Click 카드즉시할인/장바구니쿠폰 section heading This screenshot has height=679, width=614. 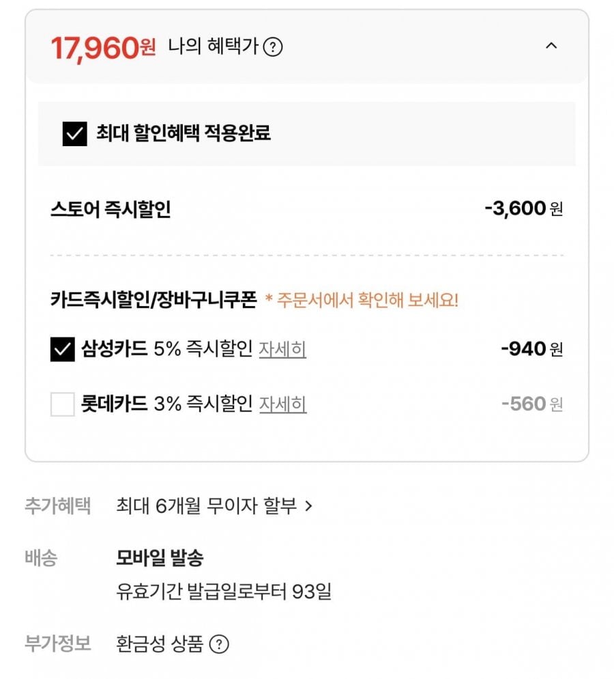(x=153, y=301)
